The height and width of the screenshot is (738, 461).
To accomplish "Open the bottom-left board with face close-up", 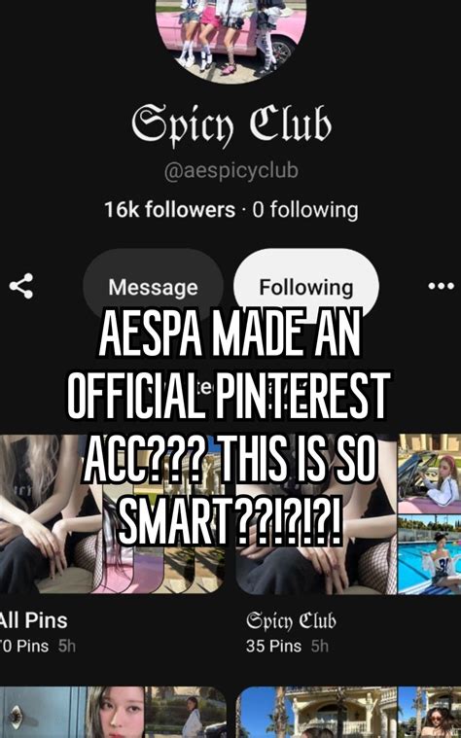I will coord(113,712).
